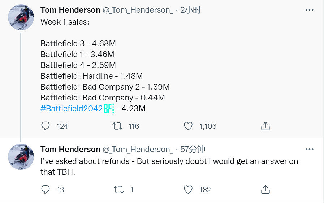Like the refunds tweet
328x203 pixels.
(x=188, y=190)
